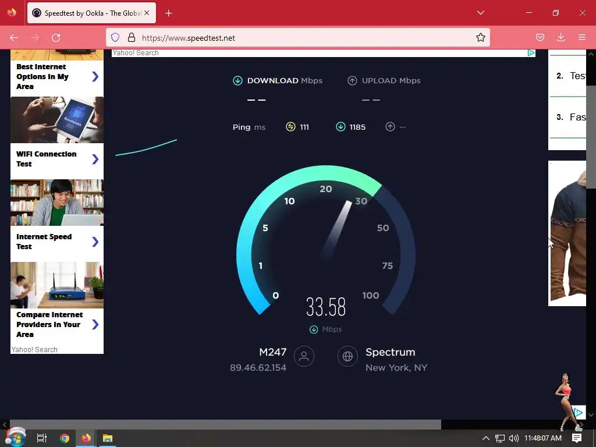Screen dimensions: 596x447
Task: Click the M247 provider name
Action: 272,352
